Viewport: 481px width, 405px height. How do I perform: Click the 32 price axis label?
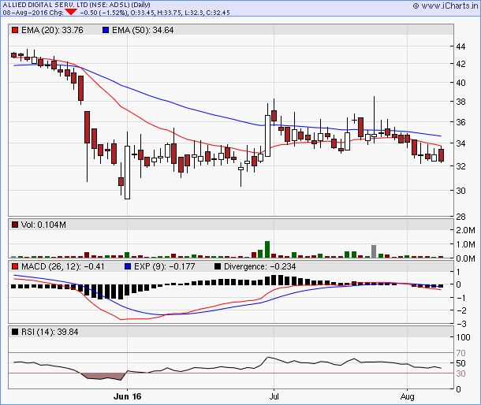(x=460, y=166)
